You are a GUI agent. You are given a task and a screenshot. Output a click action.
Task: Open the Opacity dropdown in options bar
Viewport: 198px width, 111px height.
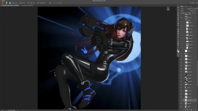[26, 3]
